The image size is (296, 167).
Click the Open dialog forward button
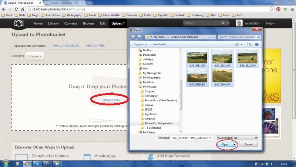(139, 37)
